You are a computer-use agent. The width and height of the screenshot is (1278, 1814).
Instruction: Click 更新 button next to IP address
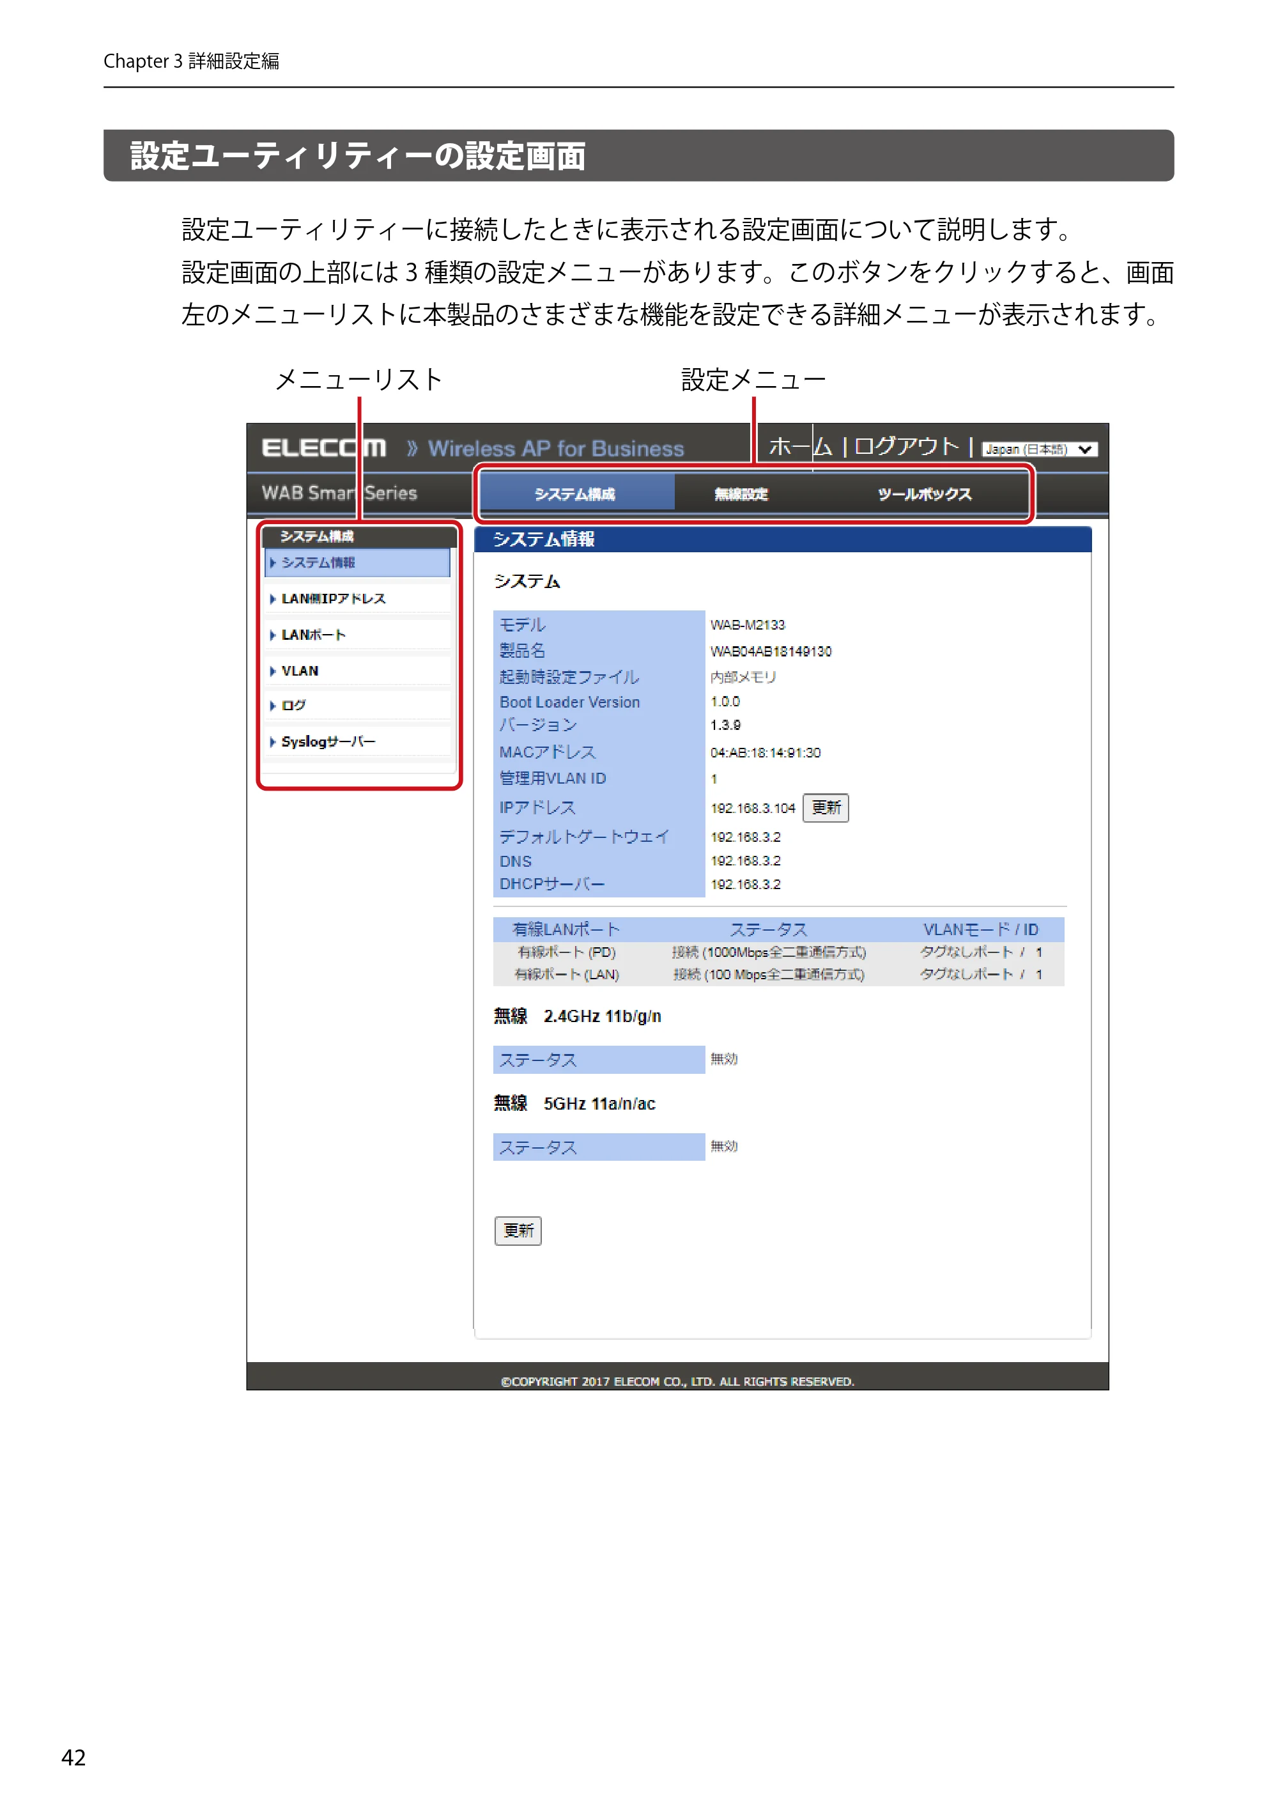[x=826, y=807]
